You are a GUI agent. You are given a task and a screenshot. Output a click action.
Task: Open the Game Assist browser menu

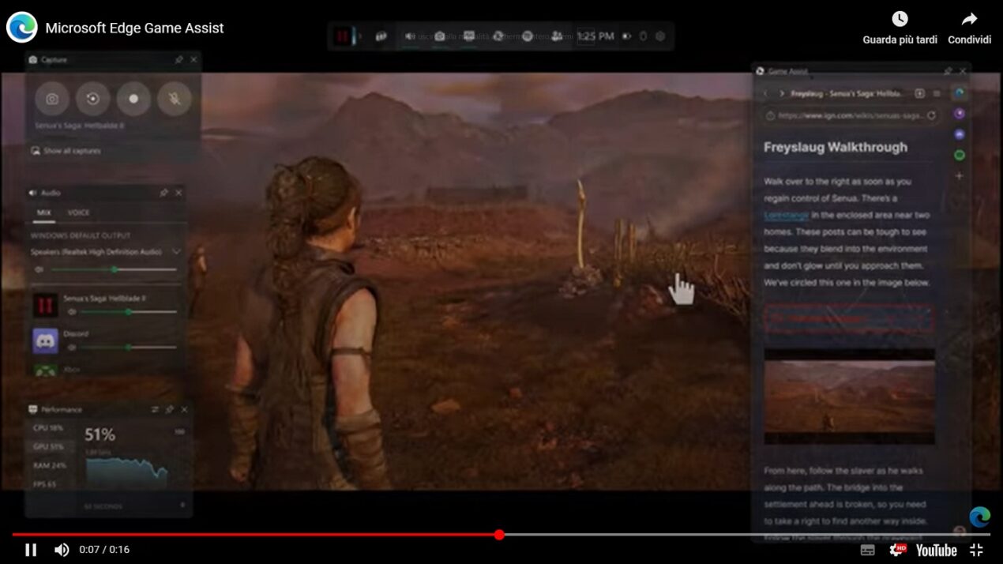click(937, 93)
